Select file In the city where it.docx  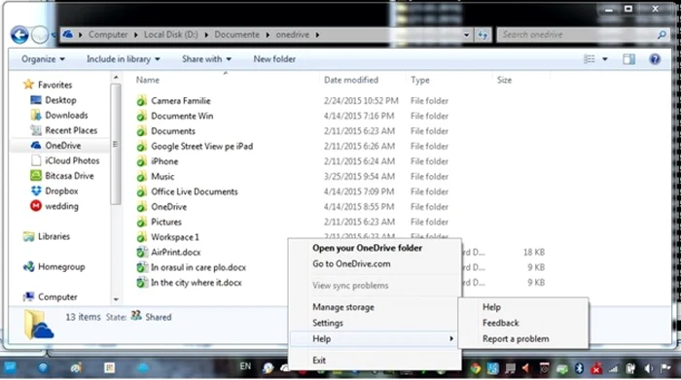(196, 283)
